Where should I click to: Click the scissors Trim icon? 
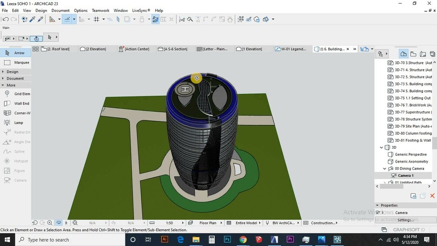coord(182,19)
